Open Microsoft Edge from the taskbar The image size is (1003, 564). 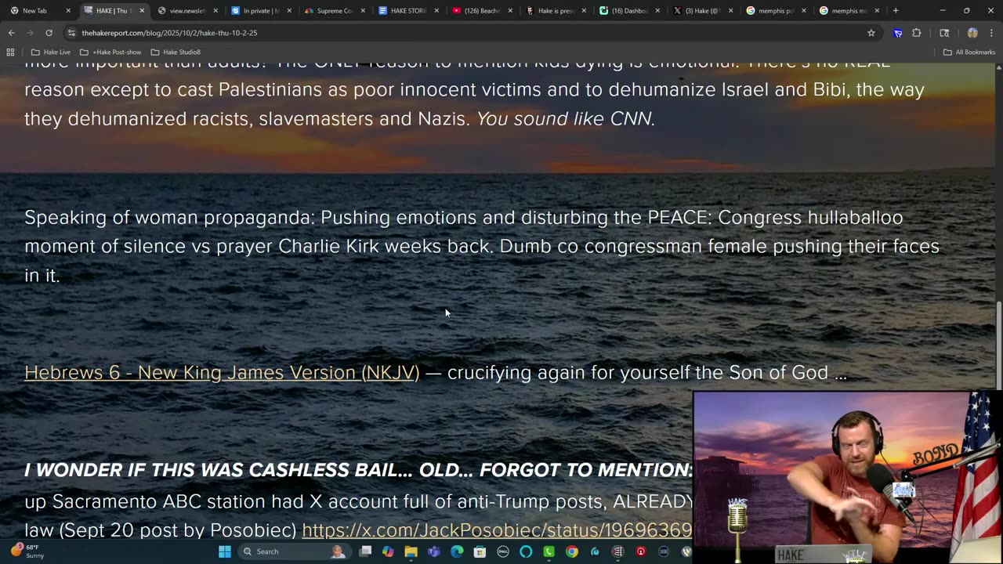[457, 551]
